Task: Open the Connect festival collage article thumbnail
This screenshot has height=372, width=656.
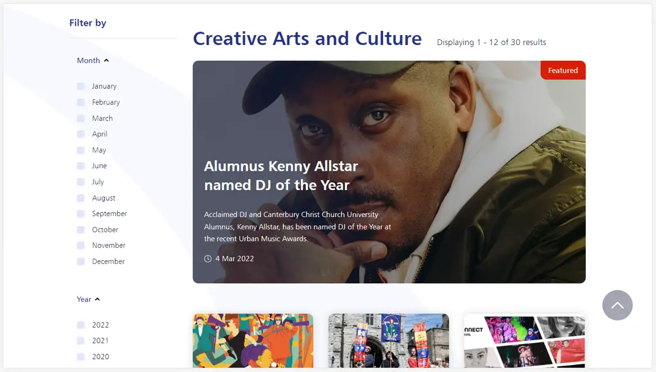Action: (524, 340)
